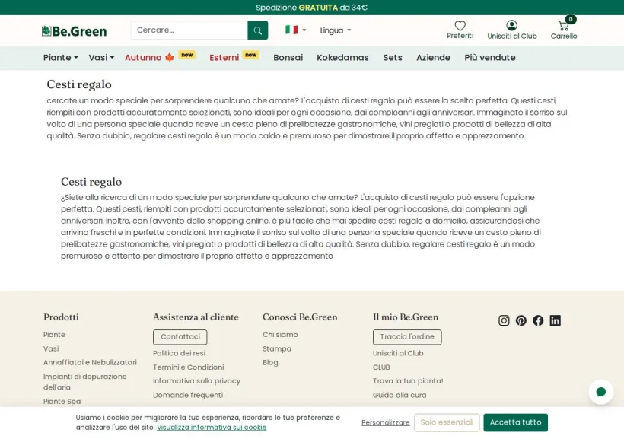Click the Spedizione GRATUITA banner

coord(311,8)
